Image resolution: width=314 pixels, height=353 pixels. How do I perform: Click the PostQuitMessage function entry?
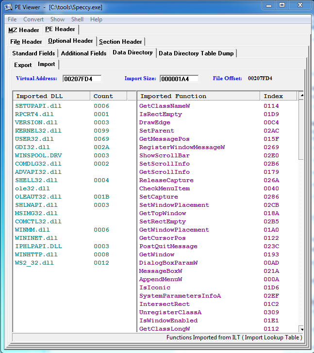[168, 246]
